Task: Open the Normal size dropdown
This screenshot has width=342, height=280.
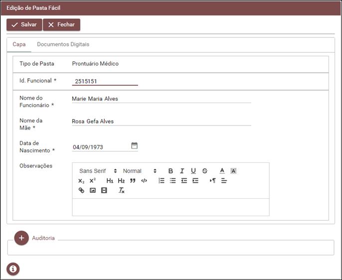Action: [140, 171]
